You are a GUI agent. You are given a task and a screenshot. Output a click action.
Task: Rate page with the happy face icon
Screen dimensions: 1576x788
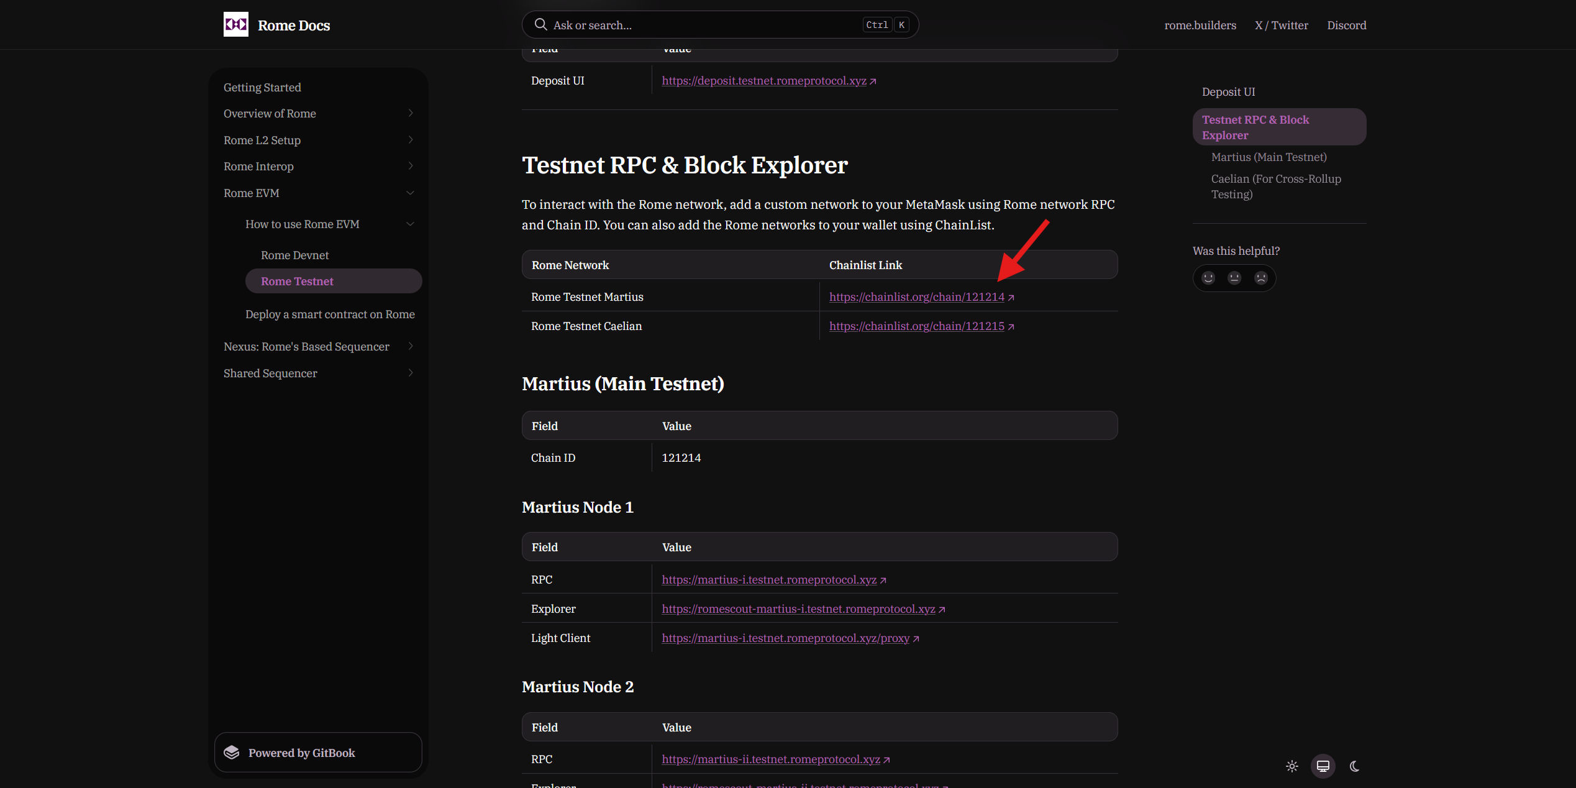point(1208,278)
